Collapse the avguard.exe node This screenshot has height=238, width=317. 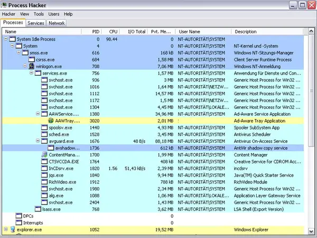pos(38,141)
